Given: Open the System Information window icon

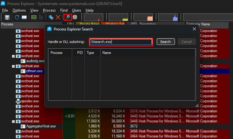Looking at the screenshot, I should tap(24, 17).
